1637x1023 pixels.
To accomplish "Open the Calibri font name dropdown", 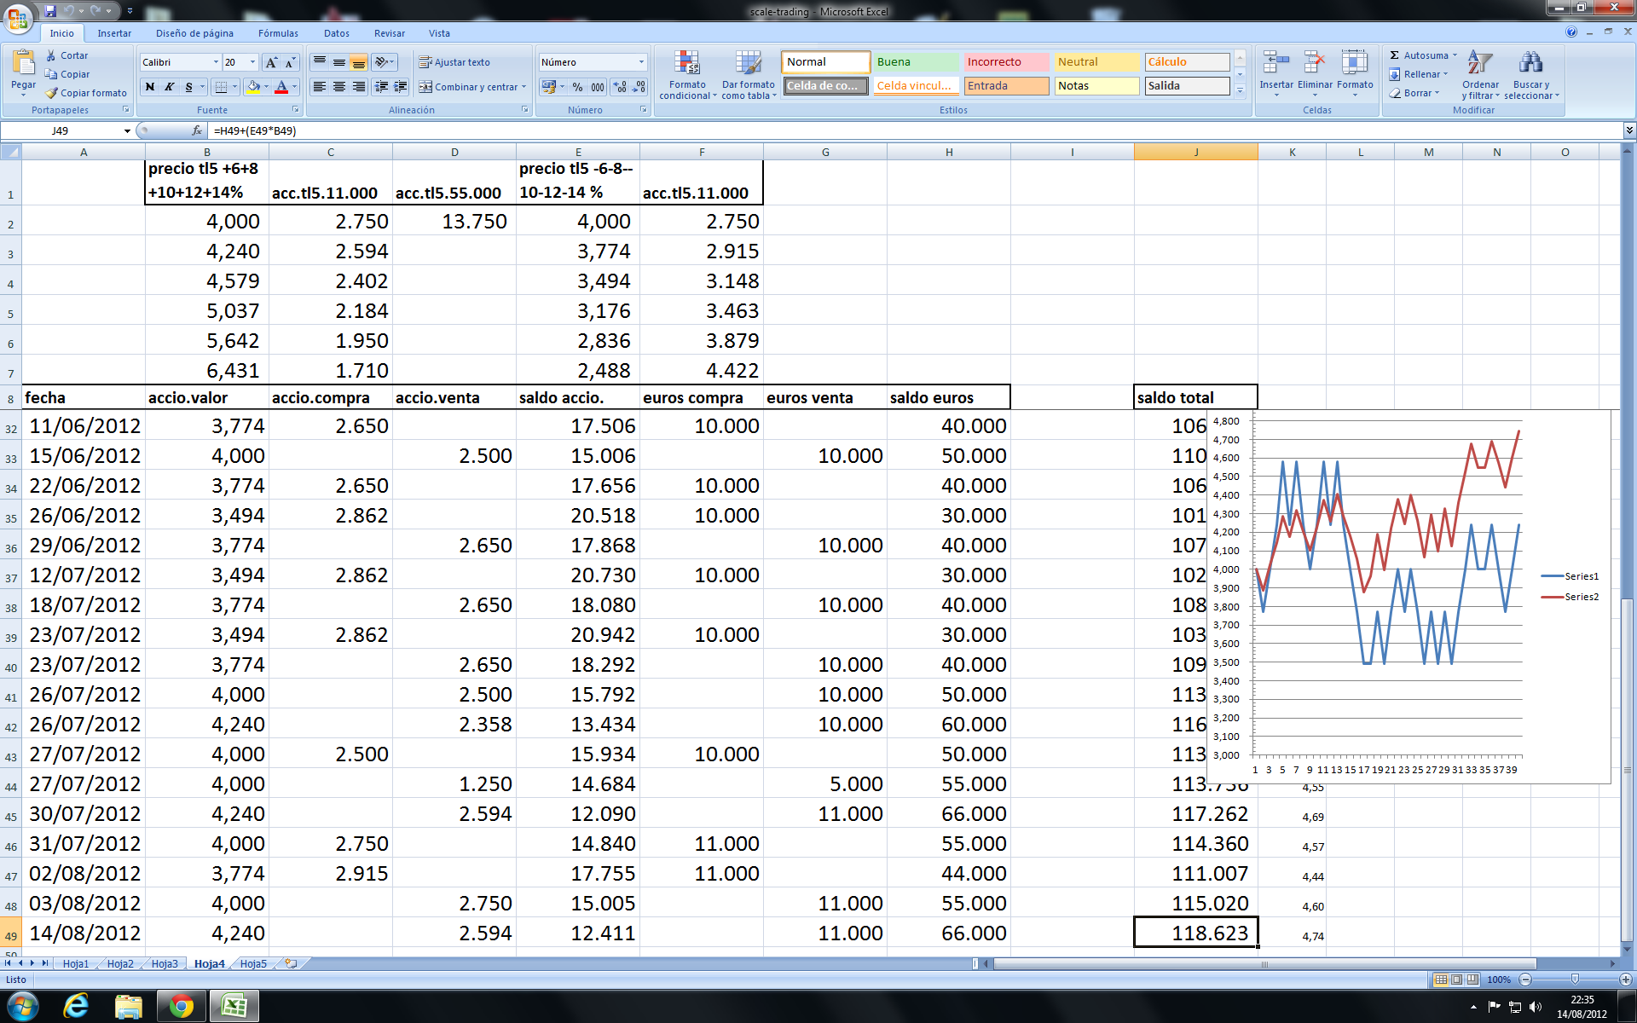I will 216,62.
